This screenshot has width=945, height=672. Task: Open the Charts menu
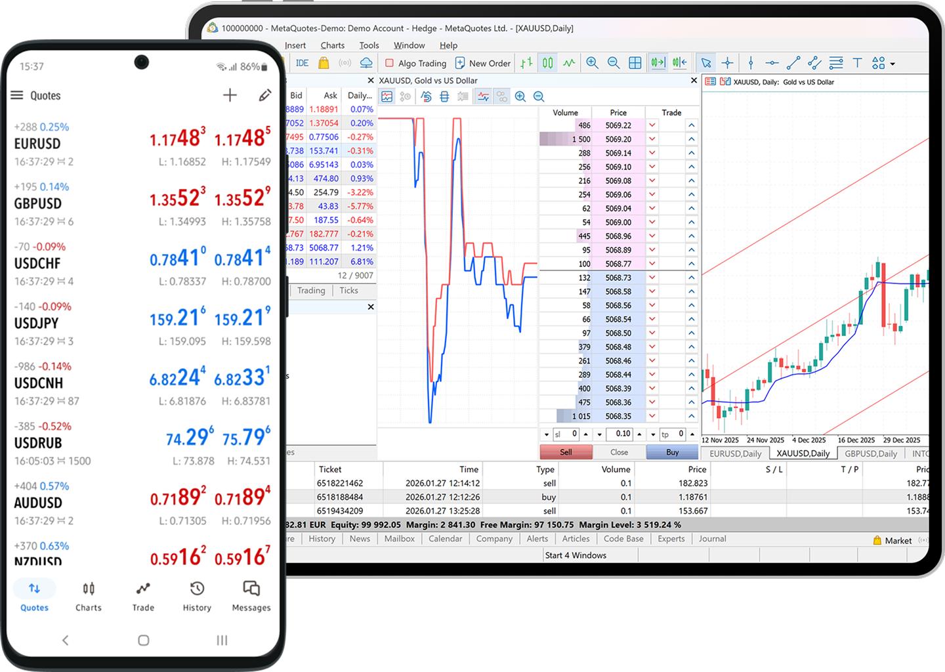pyautogui.click(x=332, y=45)
